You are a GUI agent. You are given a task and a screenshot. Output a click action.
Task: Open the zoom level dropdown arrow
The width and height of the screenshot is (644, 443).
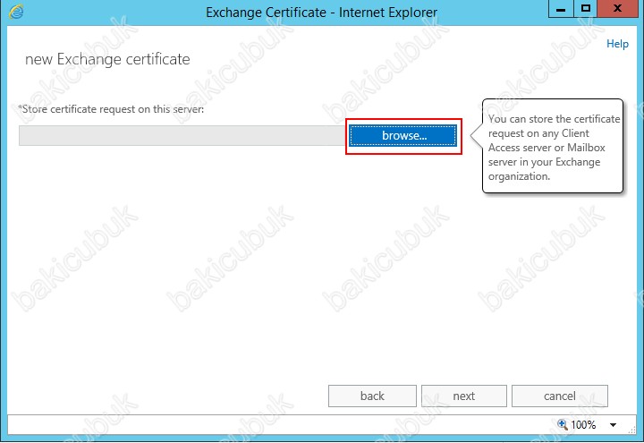[x=613, y=425]
